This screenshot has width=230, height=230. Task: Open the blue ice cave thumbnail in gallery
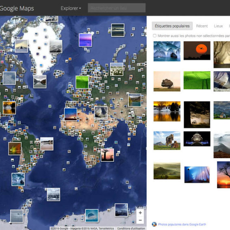(x=167, y=51)
